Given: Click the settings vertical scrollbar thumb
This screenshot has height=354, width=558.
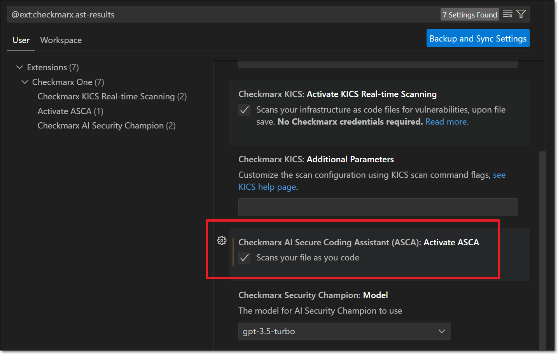Looking at the screenshot, I should point(542,250).
